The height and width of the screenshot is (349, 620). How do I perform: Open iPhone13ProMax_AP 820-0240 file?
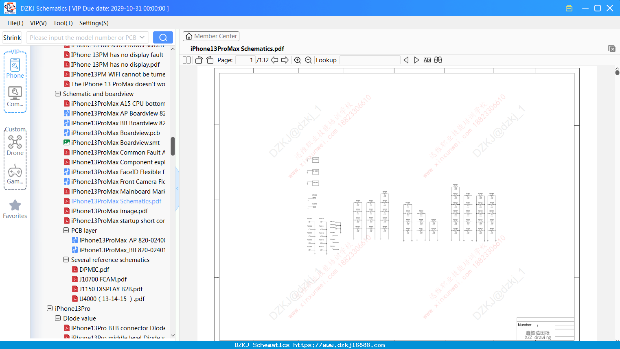119,240
